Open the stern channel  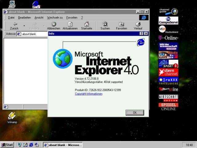point(168,72)
